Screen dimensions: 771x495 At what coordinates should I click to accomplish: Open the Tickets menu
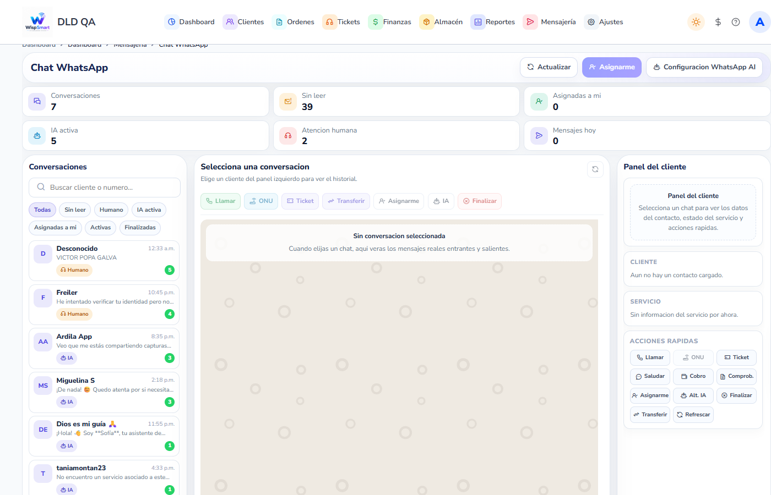(x=341, y=22)
